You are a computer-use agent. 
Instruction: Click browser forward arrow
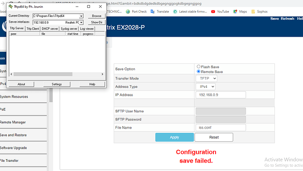(3, 3)
